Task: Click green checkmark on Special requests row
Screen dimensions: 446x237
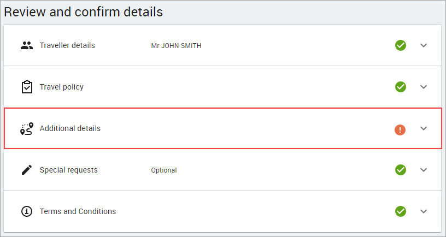Action: pyautogui.click(x=401, y=170)
